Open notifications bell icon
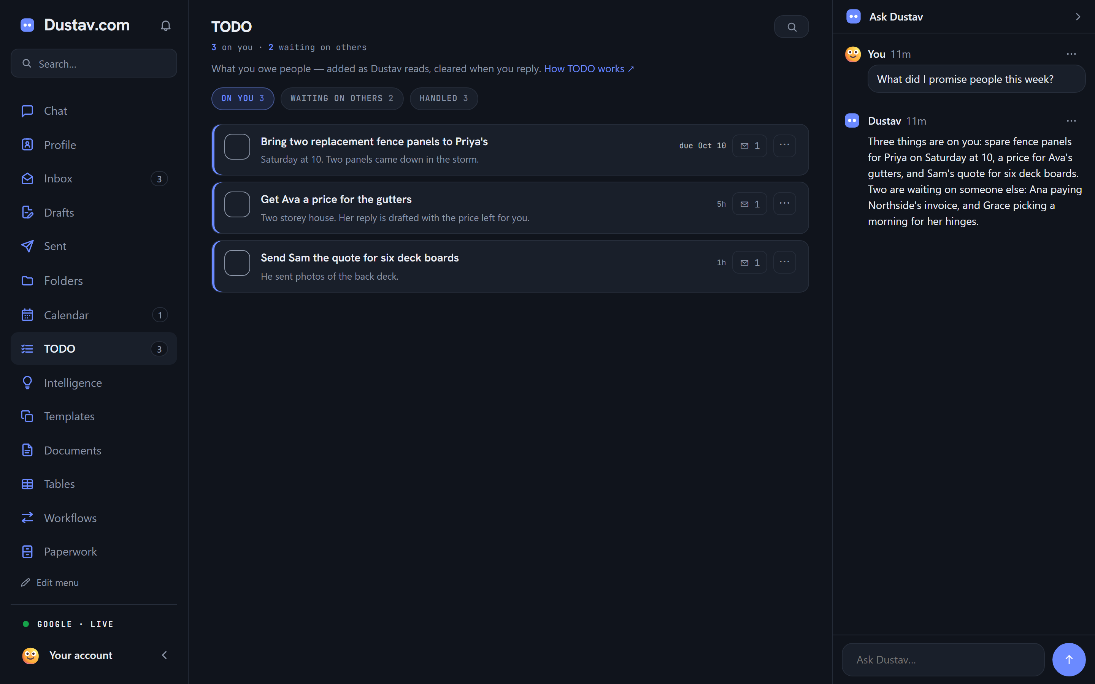Viewport: 1095px width, 684px height. [x=166, y=26]
